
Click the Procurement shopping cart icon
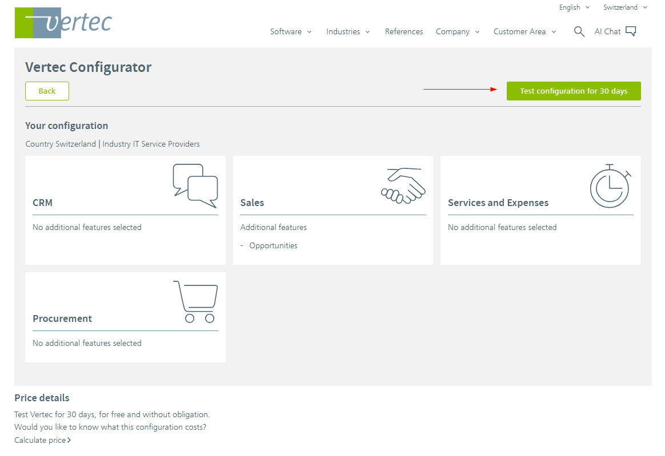point(195,301)
